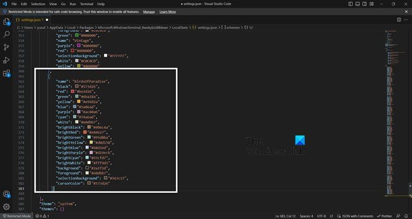Open the Accounts icon in activity bar
The image size is (412, 219).
6,194
